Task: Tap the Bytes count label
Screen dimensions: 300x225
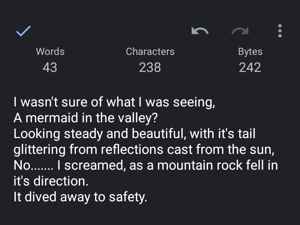Action: (250, 52)
